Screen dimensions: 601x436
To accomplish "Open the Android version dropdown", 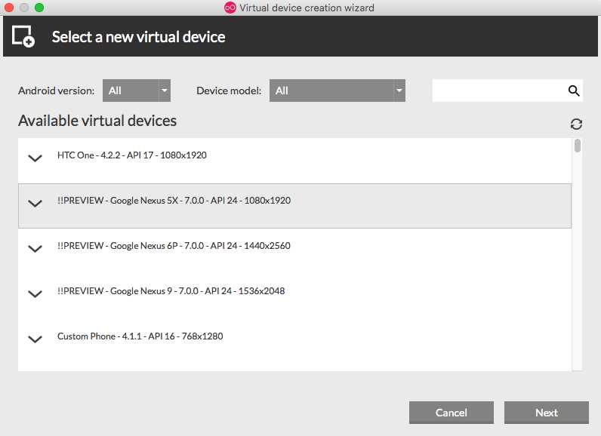I will point(137,91).
